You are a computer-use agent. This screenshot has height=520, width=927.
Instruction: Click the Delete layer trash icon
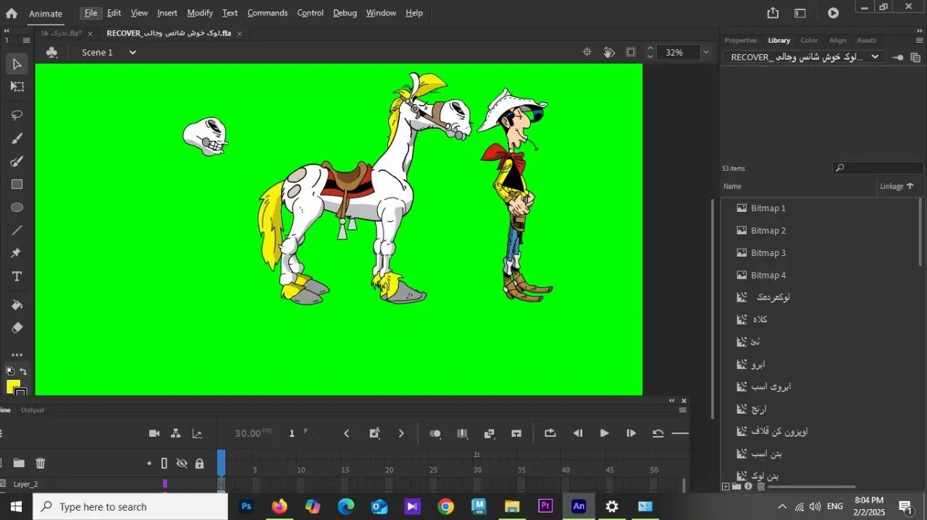click(41, 463)
